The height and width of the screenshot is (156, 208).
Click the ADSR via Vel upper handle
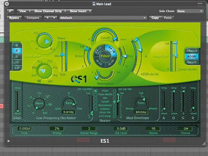point(136,40)
